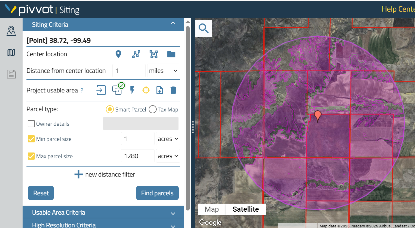Select the polyline center location tool

click(136, 54)
